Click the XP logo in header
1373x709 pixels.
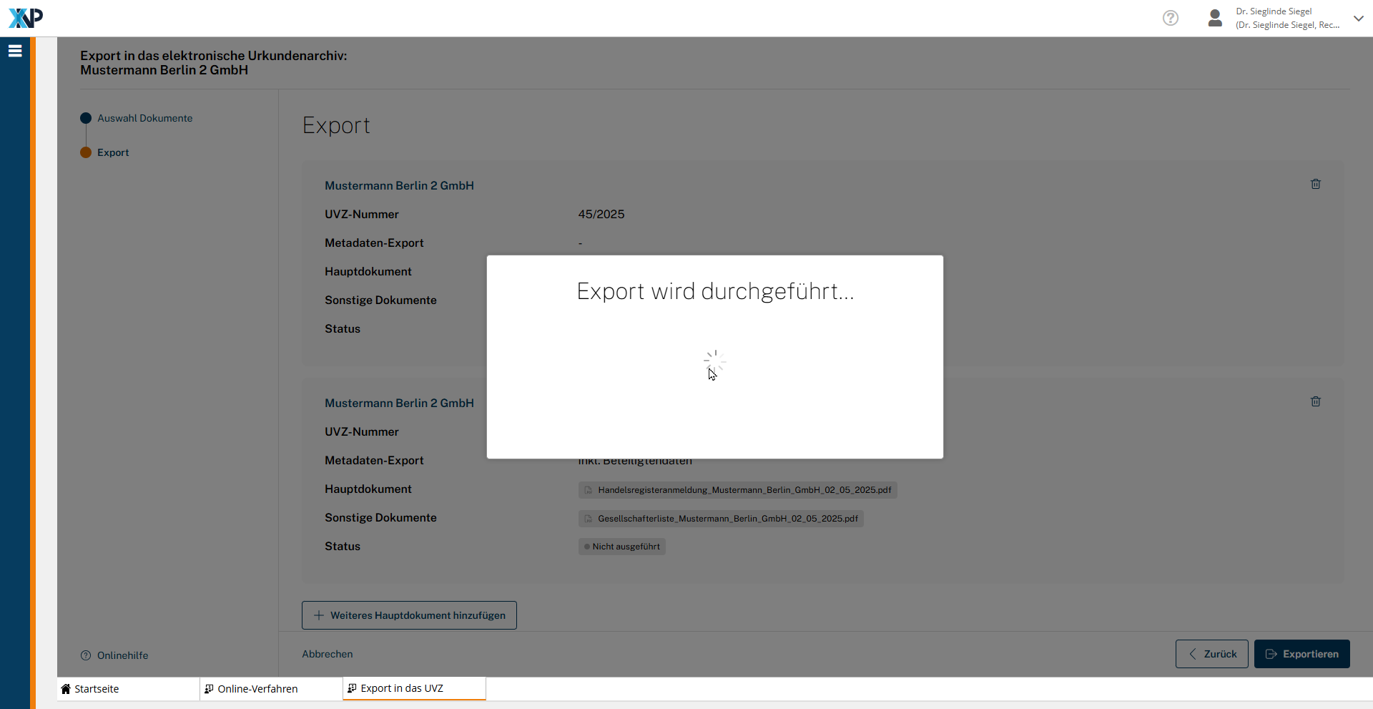click(26, 18)
